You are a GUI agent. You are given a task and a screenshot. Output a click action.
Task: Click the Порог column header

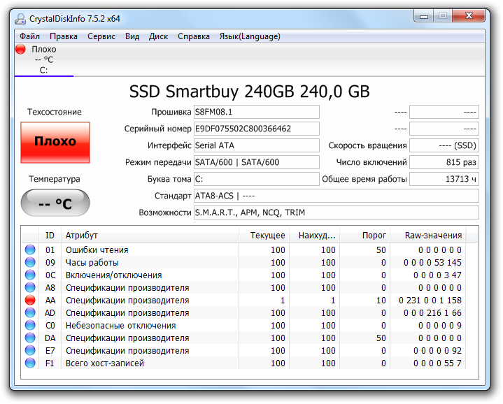coord(365,236)
